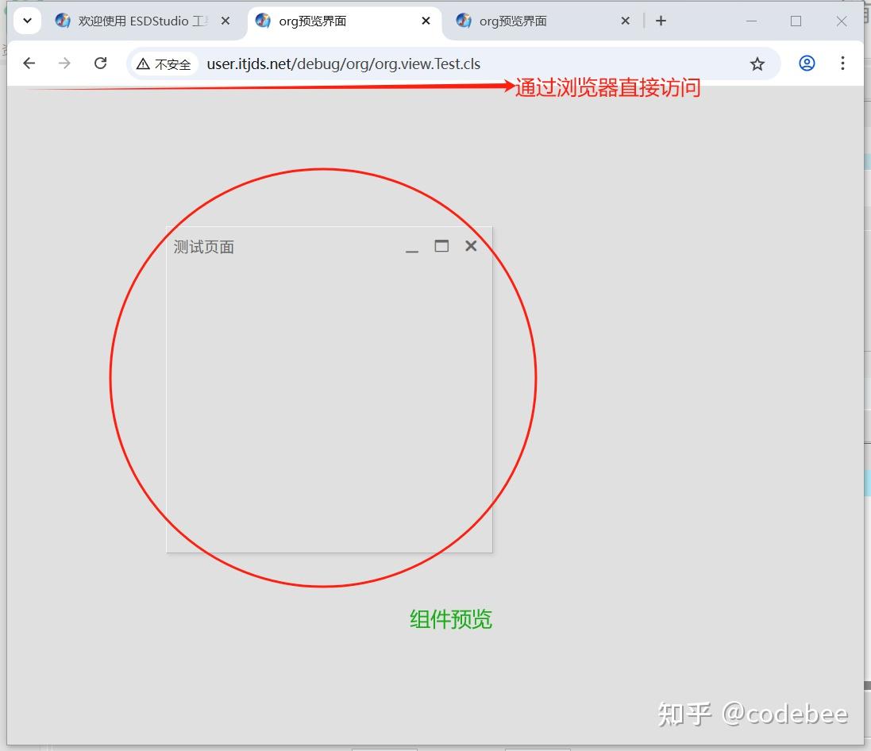
Task: Open a new tab with the plus button
Action: pos(661,21)
